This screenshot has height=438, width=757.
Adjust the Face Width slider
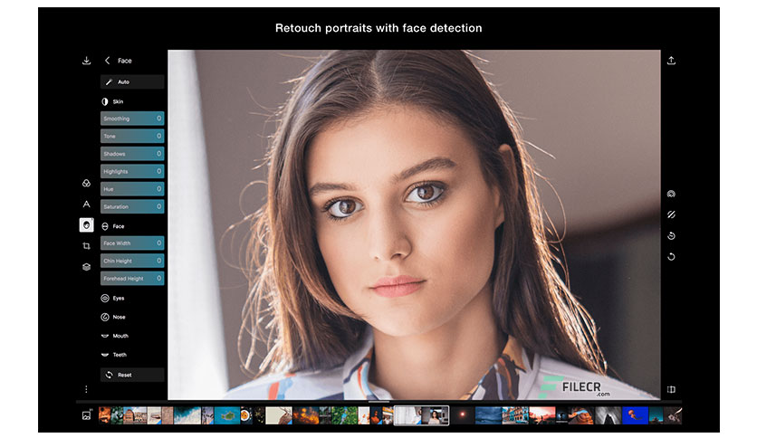coord(132,243)
